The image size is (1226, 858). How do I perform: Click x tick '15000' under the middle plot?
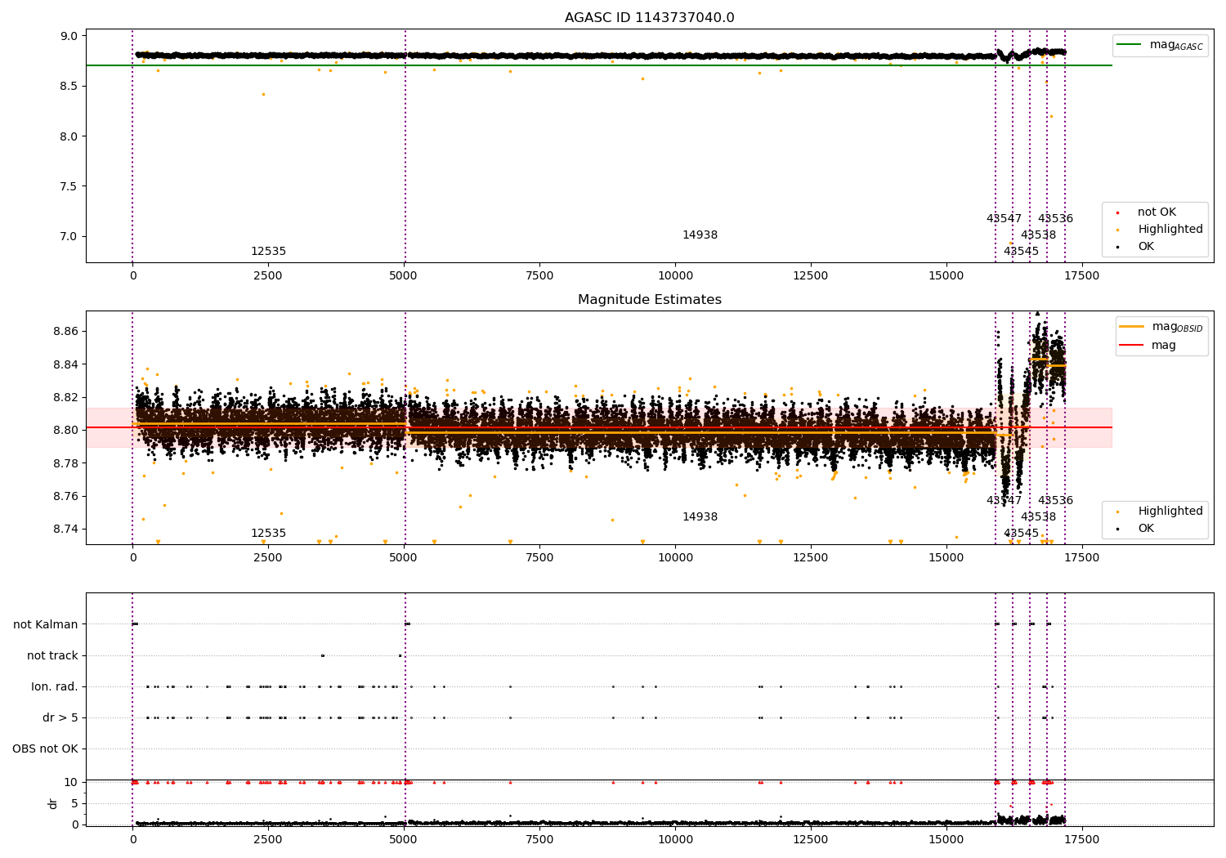946,558
